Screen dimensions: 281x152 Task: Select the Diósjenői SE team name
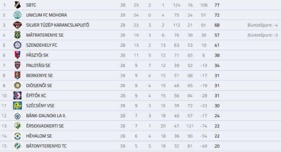click(39, 86)
